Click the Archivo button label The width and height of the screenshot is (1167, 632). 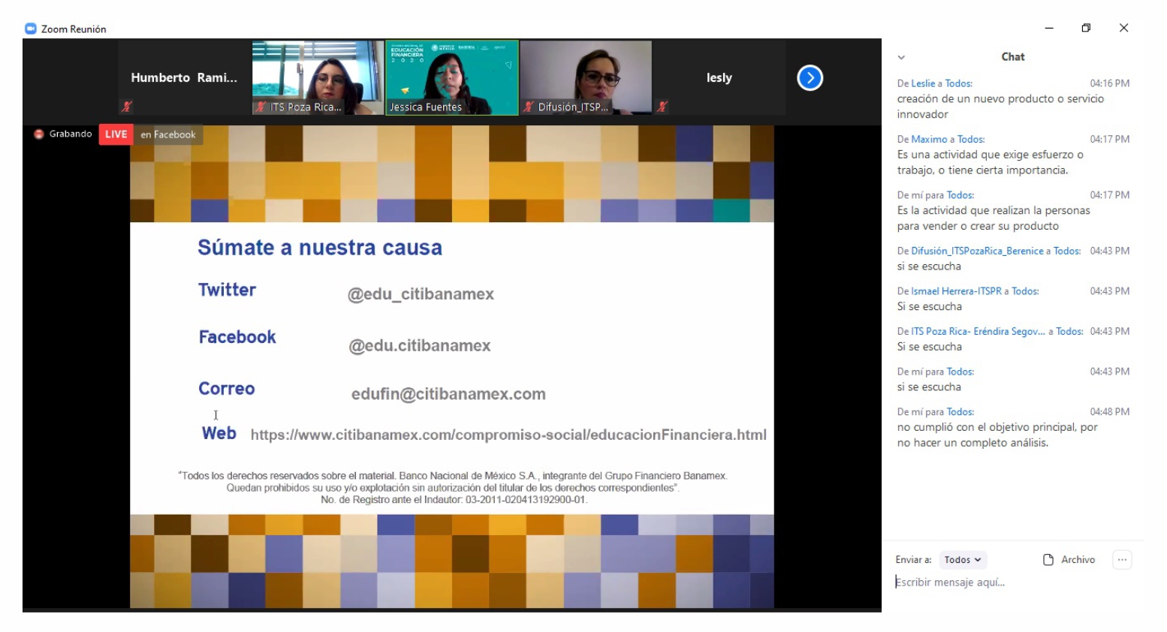coord(1078,560)
